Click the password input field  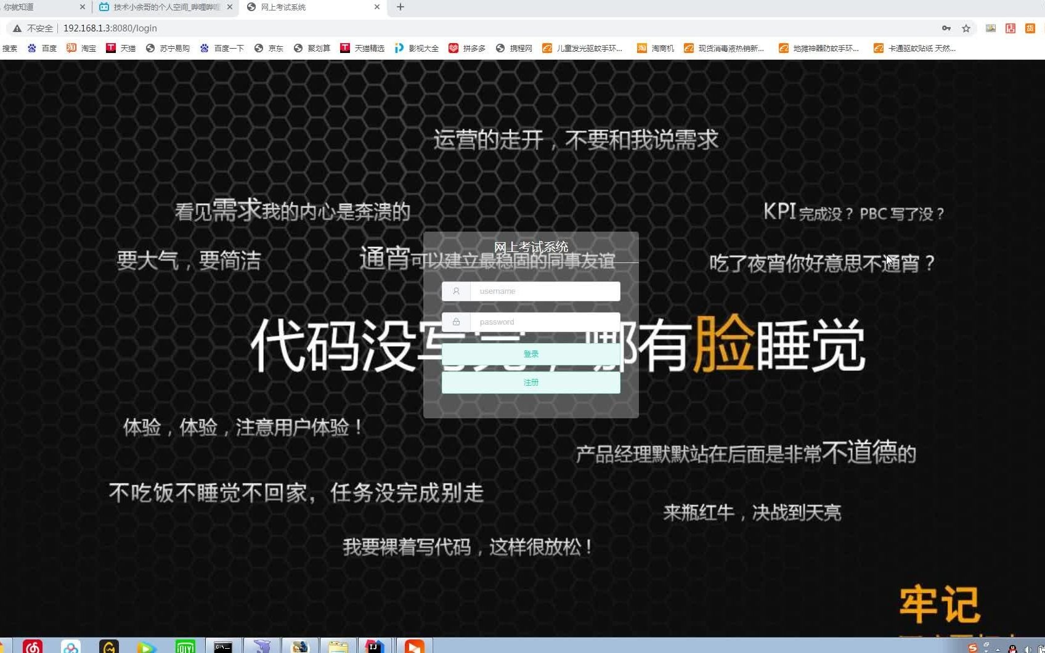[545, 322]
